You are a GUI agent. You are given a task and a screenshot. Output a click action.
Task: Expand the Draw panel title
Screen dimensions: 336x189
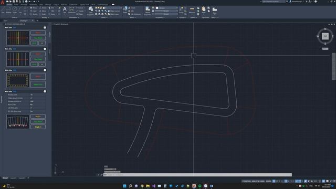(14, 17)
